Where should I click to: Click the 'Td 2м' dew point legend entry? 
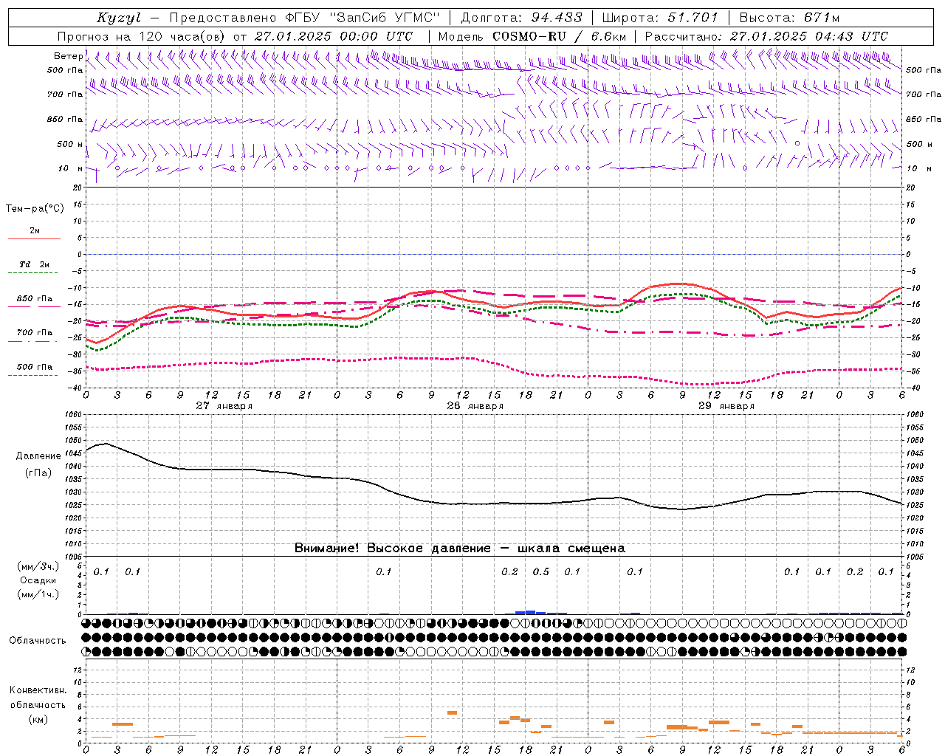34,264
